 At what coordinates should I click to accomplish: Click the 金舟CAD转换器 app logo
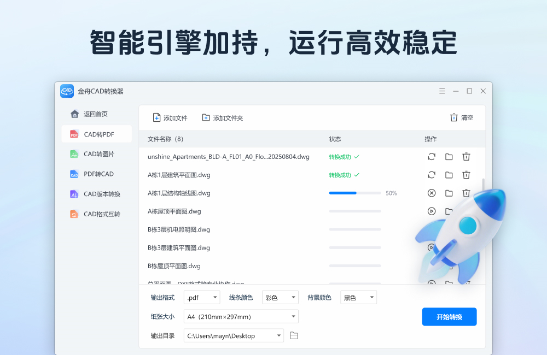coord(67,91)
